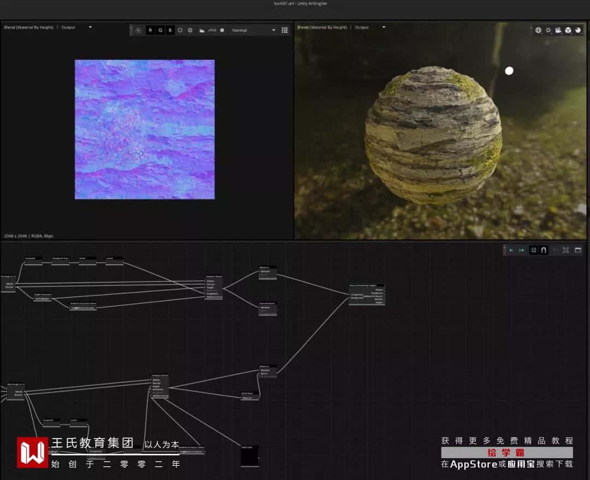
Task: Click 'Blend (Material By Height)' label in 2D viewer
Action: point(28,27)
